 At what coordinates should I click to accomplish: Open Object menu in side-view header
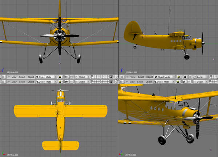pos(149,77)
